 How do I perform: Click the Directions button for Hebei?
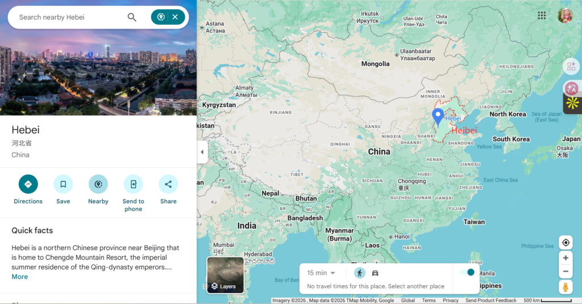28,184
